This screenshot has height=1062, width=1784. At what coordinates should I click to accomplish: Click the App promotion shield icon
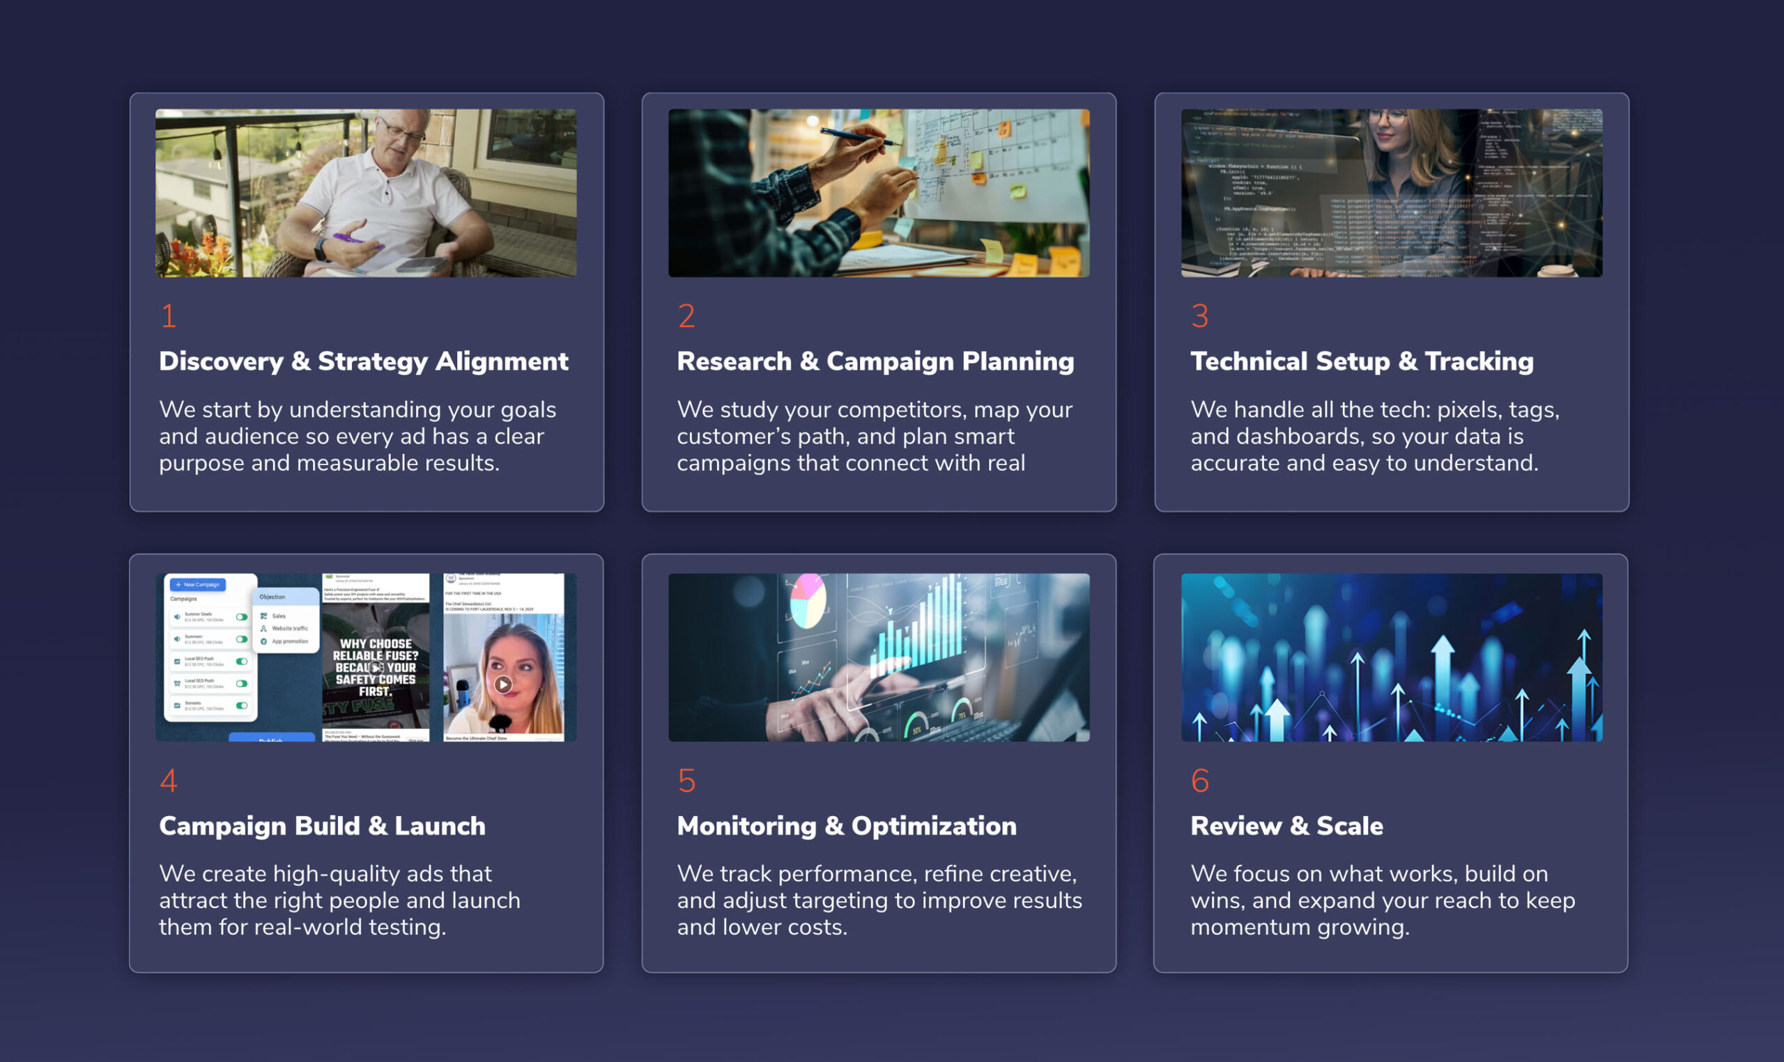[264, 641]
